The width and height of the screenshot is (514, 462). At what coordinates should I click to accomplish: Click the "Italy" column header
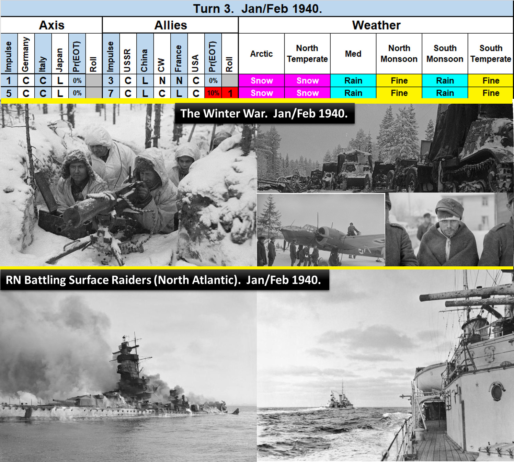(43, 54)
